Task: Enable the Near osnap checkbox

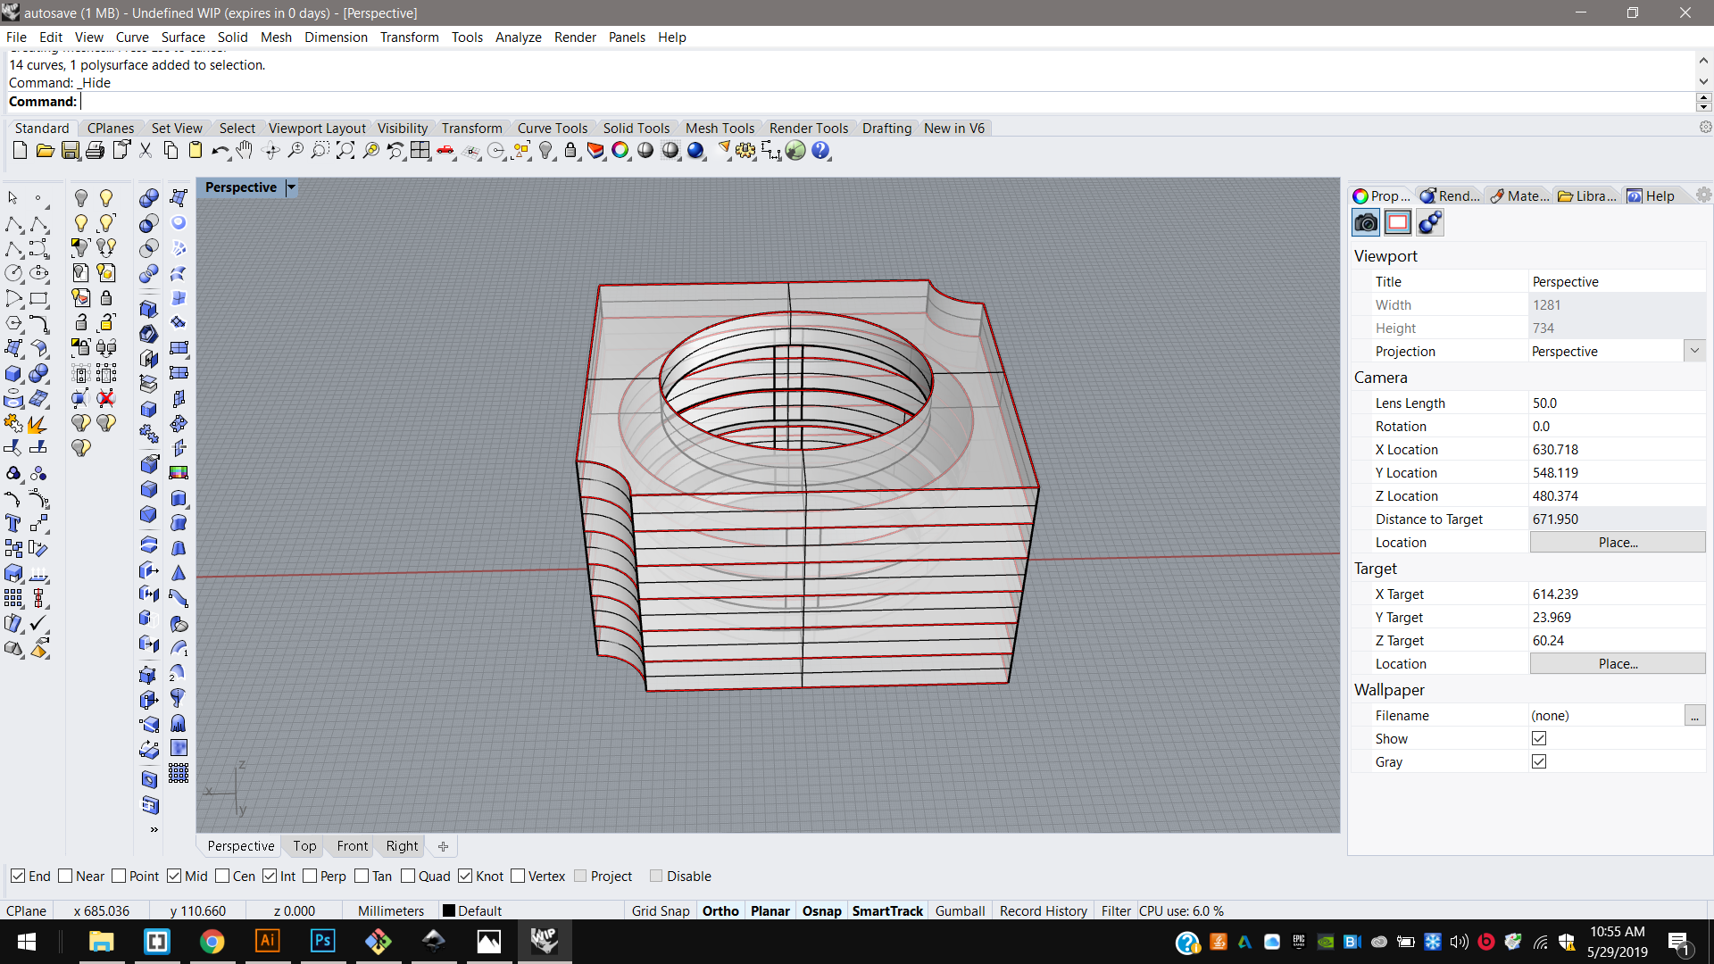Action: pyautogui.click(x=65, y=876)
